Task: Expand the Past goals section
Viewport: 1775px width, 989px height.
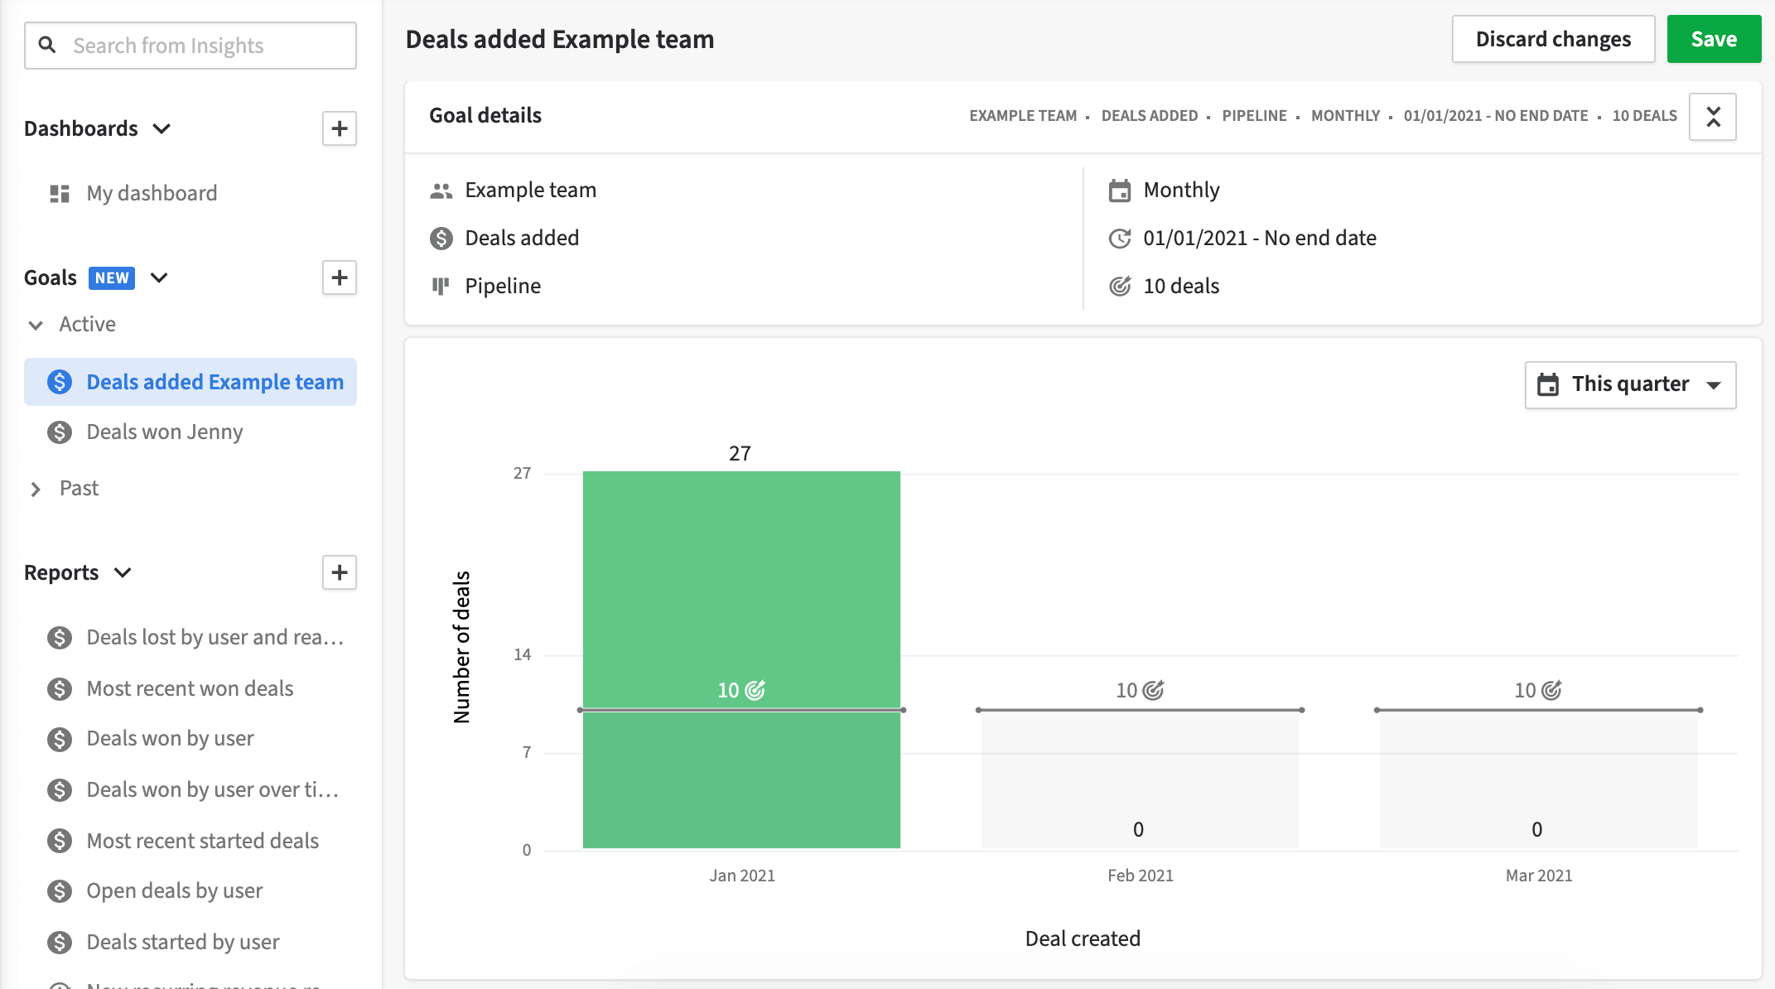Action: click(x=36, y=489)
